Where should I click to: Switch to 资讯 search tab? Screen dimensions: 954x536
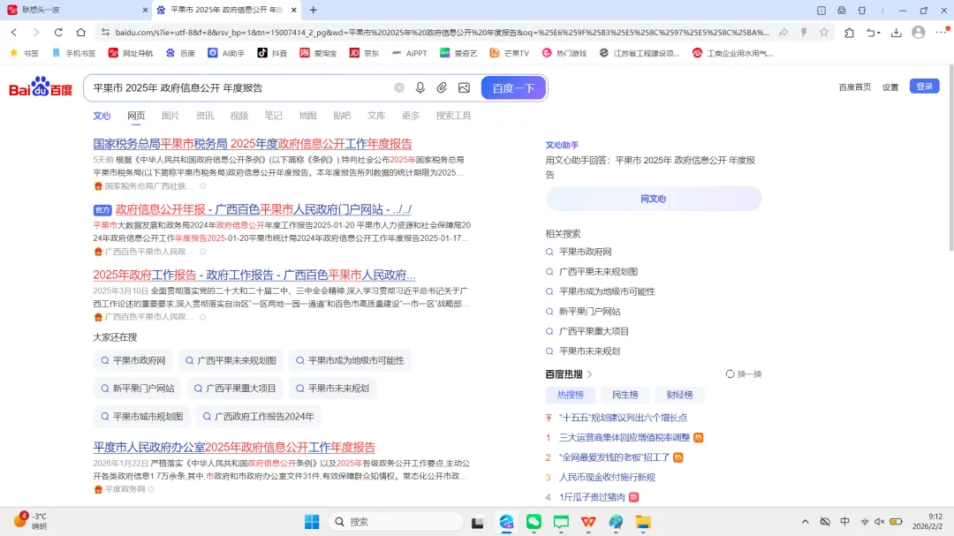tap(204, 116)
